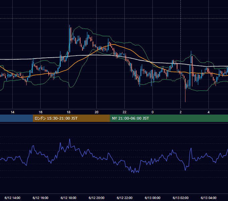Click the 6/13 02:00 date label

click(x=181, y=198)
